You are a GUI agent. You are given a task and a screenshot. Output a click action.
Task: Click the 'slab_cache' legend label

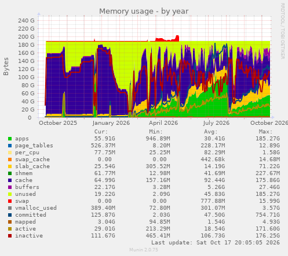pyautogui.click(x=32, y=166)
